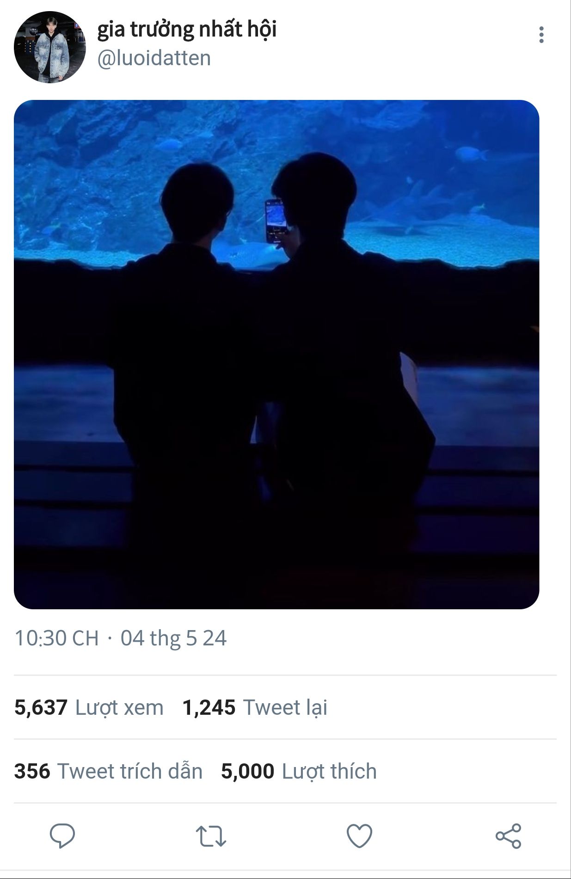571x879 pixels.
Task: Click the reply speech bubble icon
Action: pyautogui.click(x=62, y=836)
